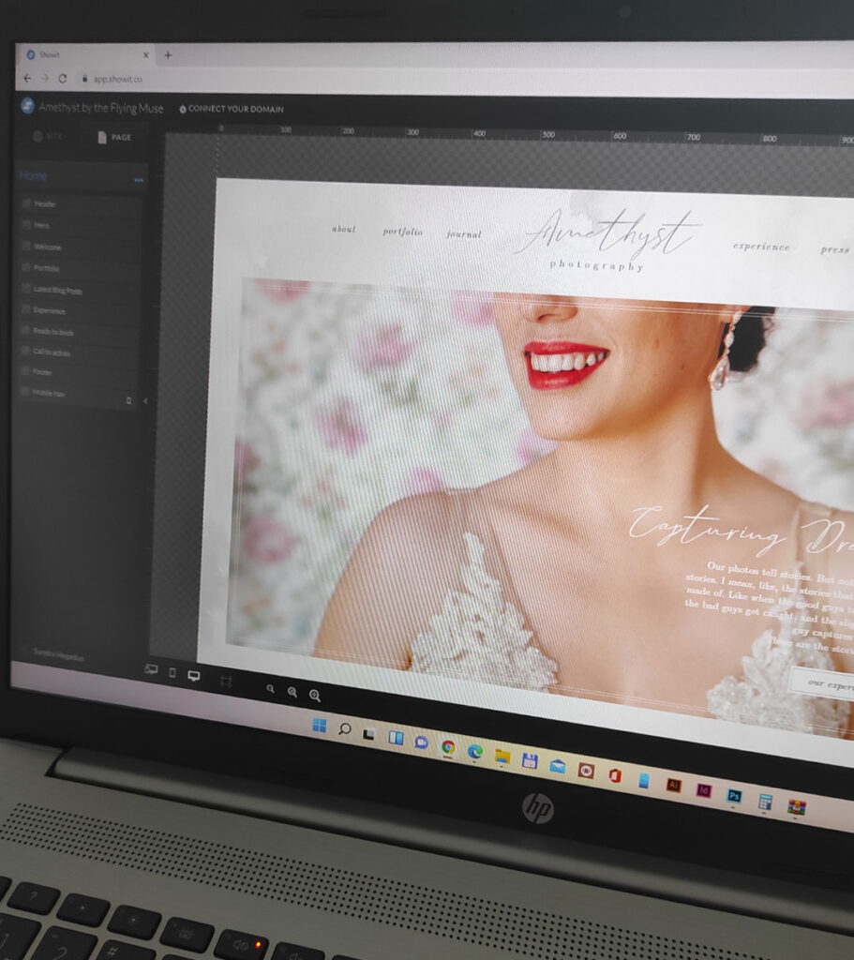Viewport: 854px width, 960px height.
Task: Open Adobe Photoshop from the taskbar
Action: coord(734,796)
